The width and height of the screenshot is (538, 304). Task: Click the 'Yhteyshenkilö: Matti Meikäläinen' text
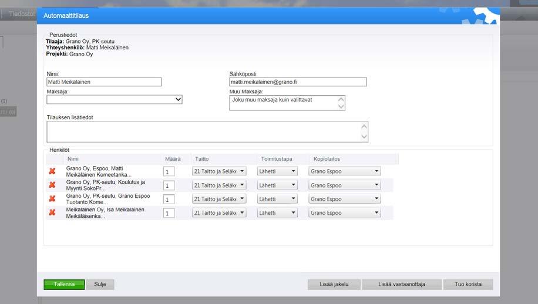pyautogui.click(x=87, y=48)
